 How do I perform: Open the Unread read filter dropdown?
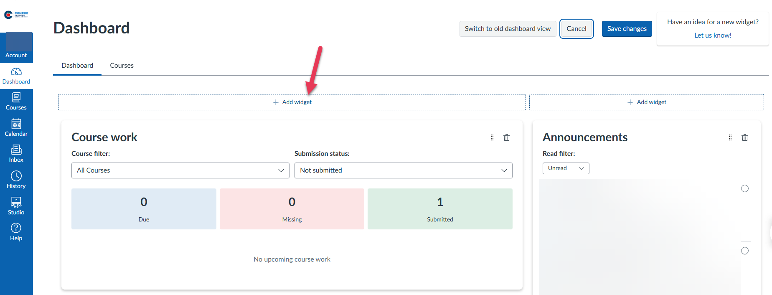pos(566,168)
